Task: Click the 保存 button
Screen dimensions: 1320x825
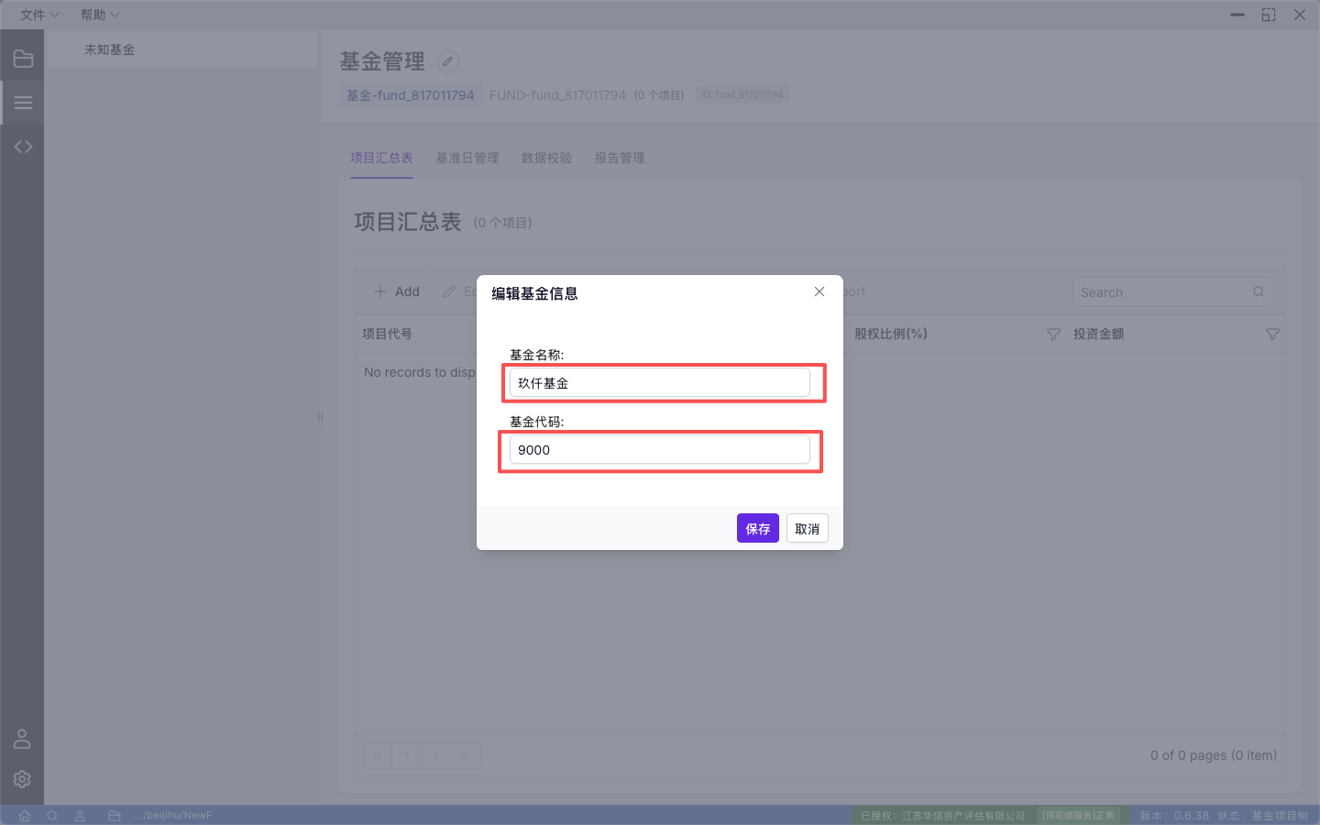Action: click(x=758, y=528)
